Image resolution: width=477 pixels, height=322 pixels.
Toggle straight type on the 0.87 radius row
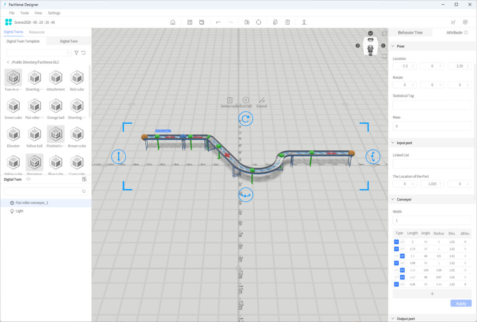pos(396,277)
